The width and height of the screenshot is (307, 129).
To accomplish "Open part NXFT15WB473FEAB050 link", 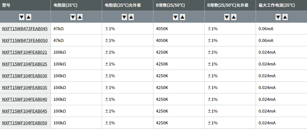I will (25, 40).
